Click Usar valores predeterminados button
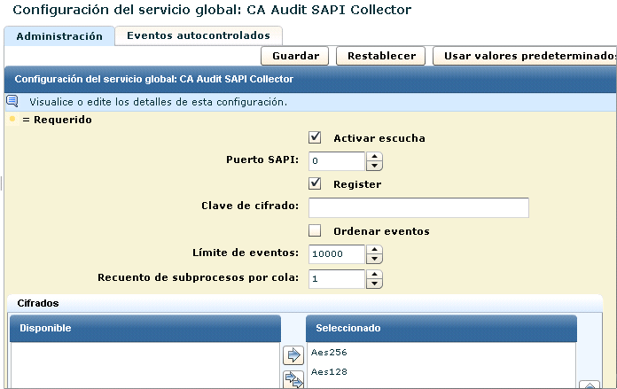The image size is (617, 389). [527, 56]
